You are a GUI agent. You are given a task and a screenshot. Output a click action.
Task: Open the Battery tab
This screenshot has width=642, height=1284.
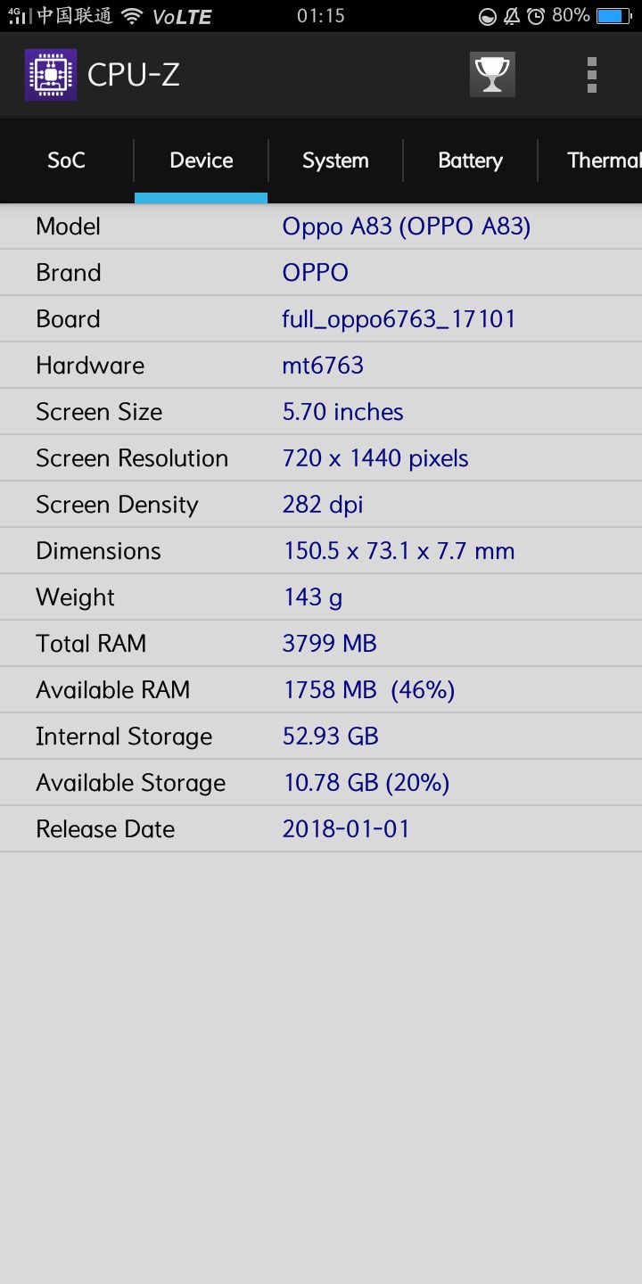click(x=470, y=160)
